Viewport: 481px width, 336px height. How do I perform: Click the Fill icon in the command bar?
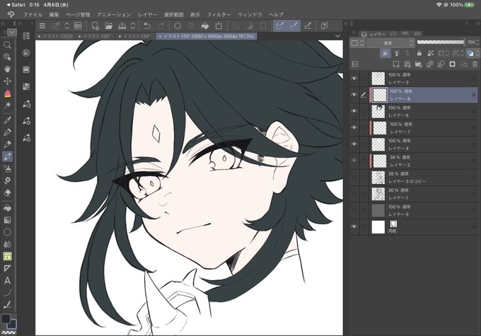pyautogui.click(x=205, y=26)
